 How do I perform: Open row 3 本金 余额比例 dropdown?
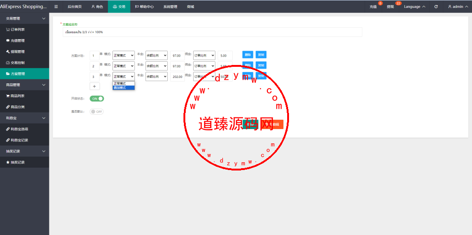pyautogui.click(x=157, y=76)
